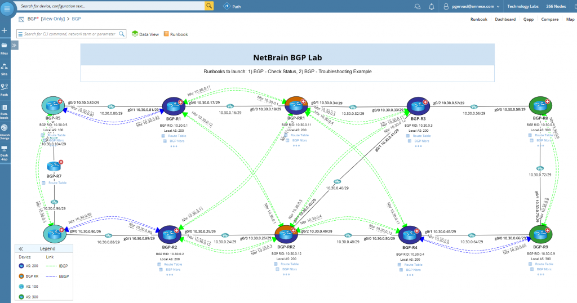
Task: Open Technology Labs domain
Action: 522,6
